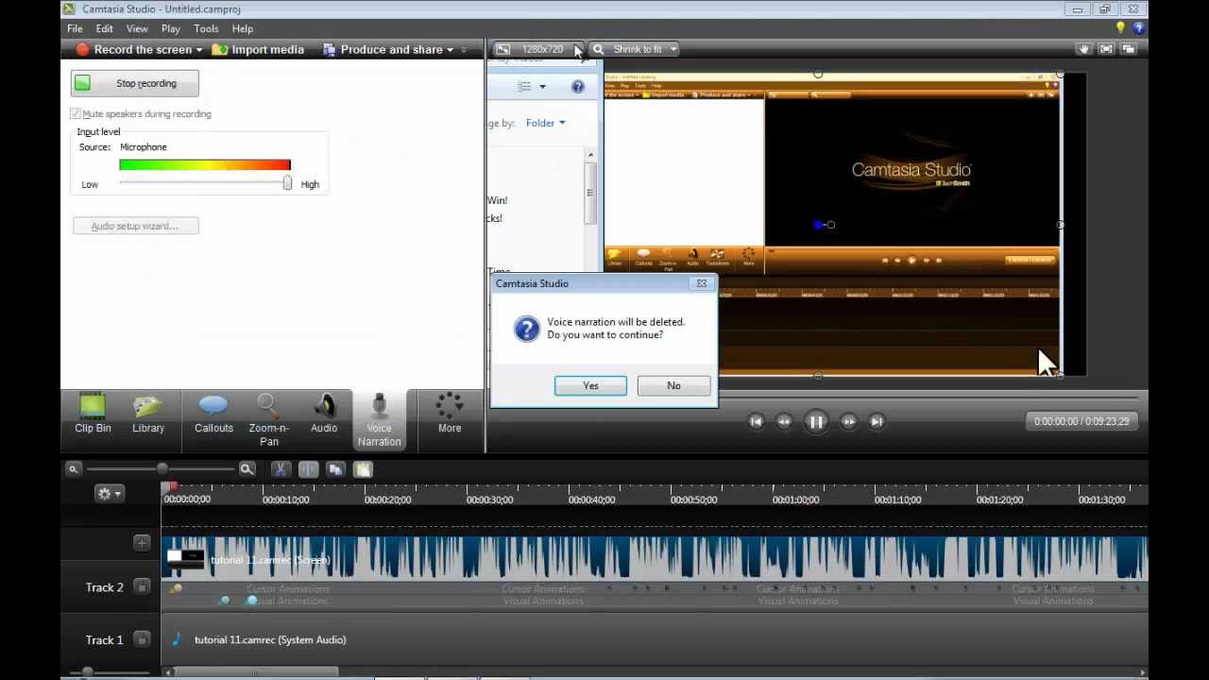Select the Callouts tool
This screenshot has height=680, width=1209.
pos(213,414)
